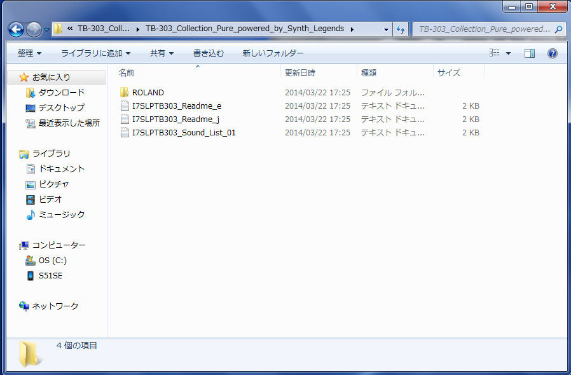Screen dimensions: 571x375
Task: Click the S51SE phone device icon
Action: click(x=31, y=276)
